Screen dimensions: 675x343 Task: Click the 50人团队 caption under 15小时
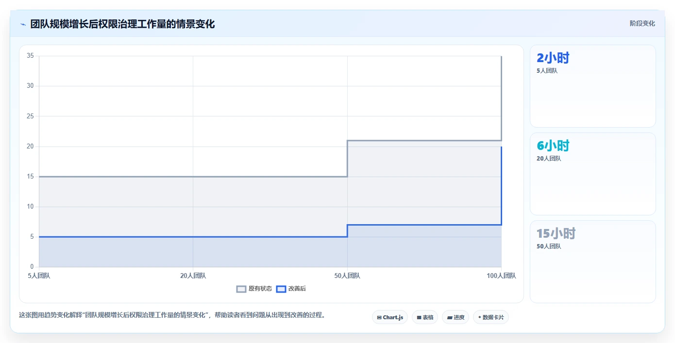click(548, 246)
